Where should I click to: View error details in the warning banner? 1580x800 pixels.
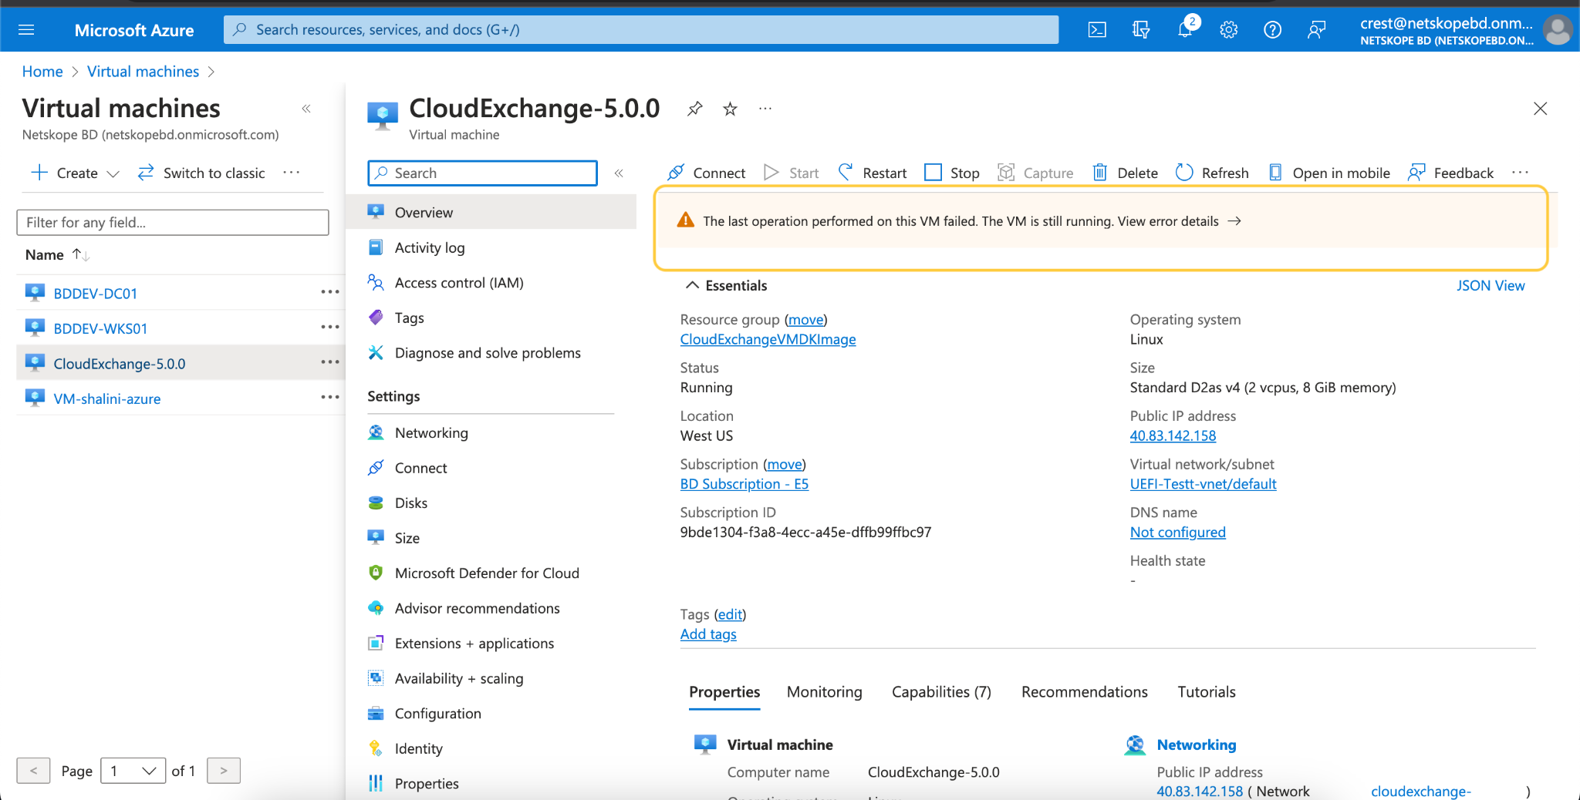[1179, 221]
